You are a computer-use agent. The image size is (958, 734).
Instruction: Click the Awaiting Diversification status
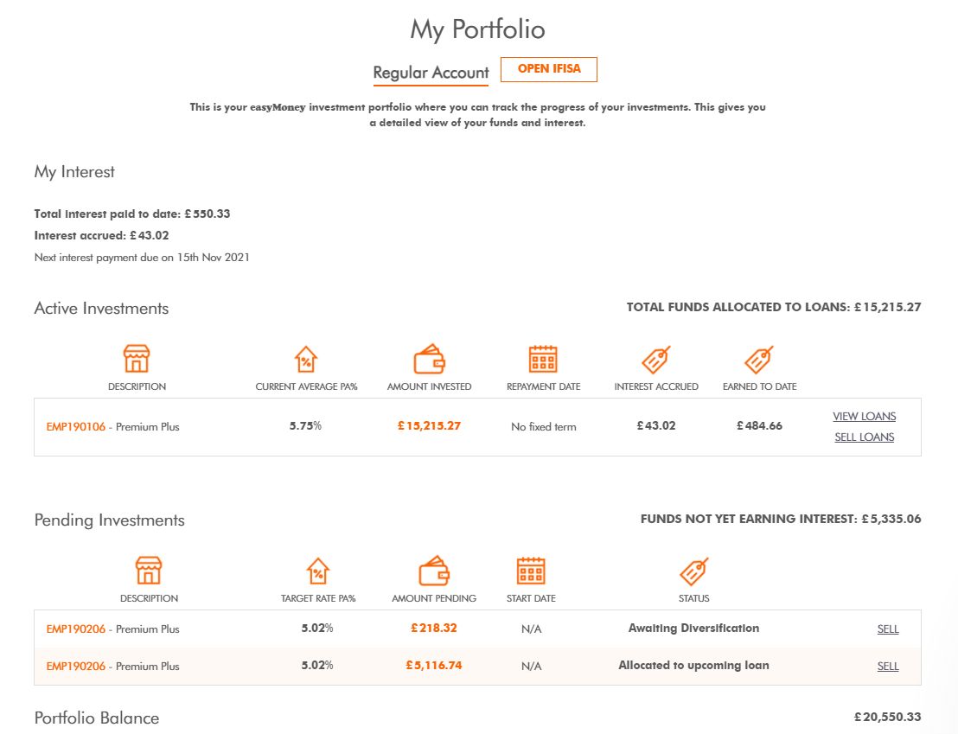pos(694,629)
